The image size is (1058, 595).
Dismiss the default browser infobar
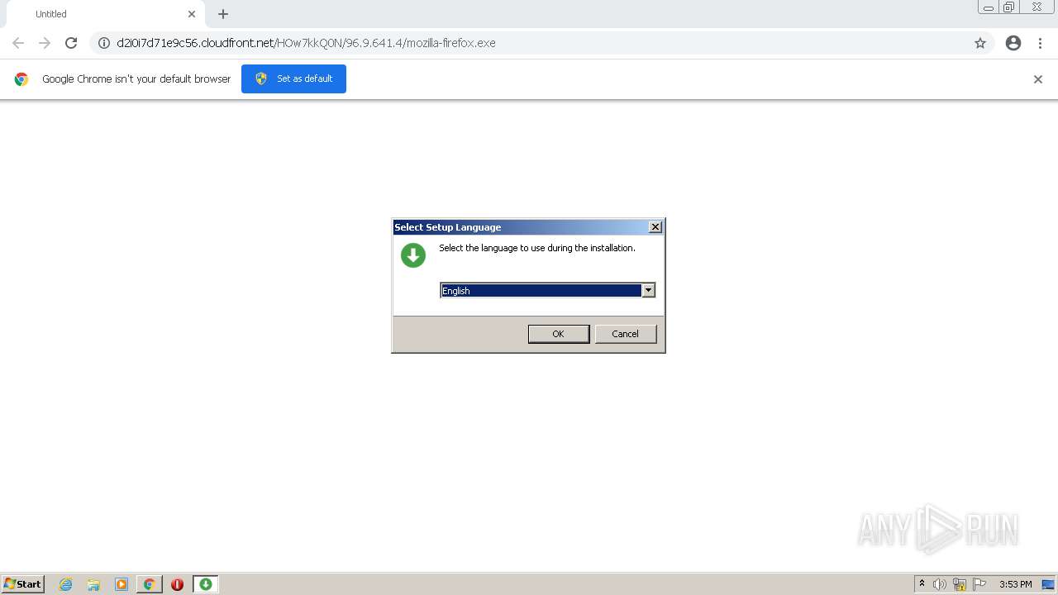(x=1038, y=79)
